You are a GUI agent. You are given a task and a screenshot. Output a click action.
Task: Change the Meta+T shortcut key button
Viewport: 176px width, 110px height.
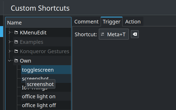(x=114, y=34)
